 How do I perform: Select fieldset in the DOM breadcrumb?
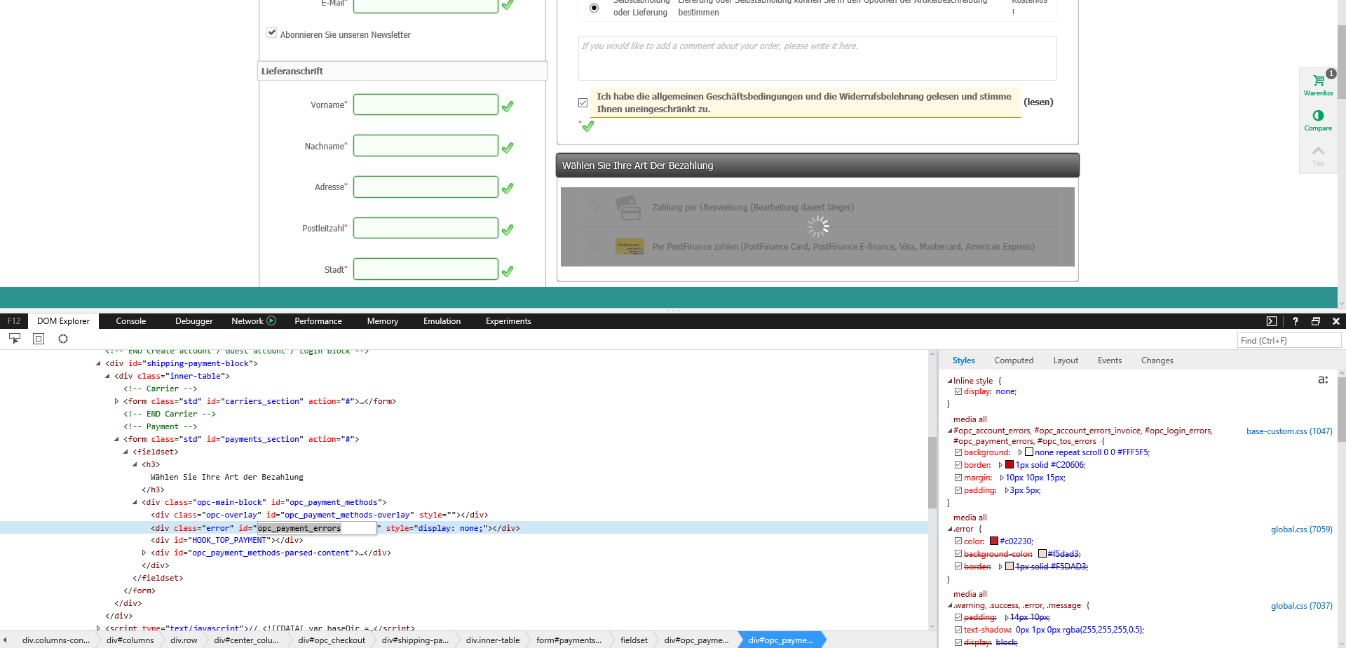pos(634,640)
